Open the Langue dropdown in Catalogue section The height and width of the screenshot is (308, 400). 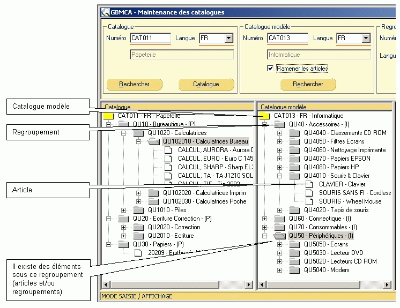[229, 38]
